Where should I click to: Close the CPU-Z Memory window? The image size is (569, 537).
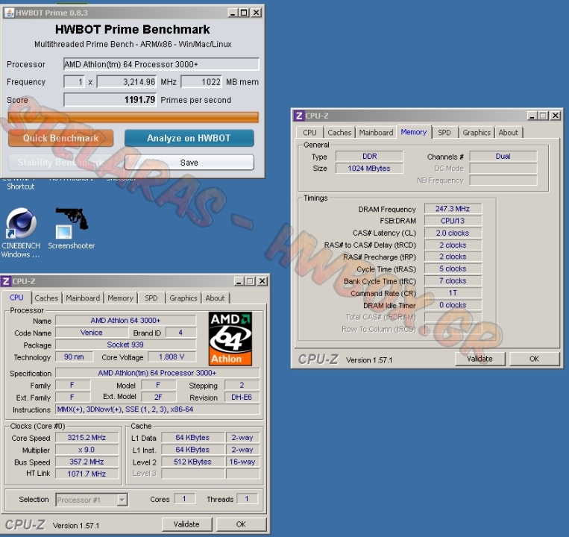(x=556, y=116)
